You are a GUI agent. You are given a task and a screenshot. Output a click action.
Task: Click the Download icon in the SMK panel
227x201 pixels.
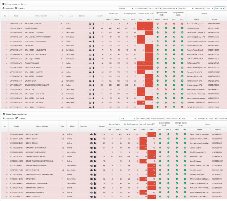pyautogui.click(x=4, y=118)
